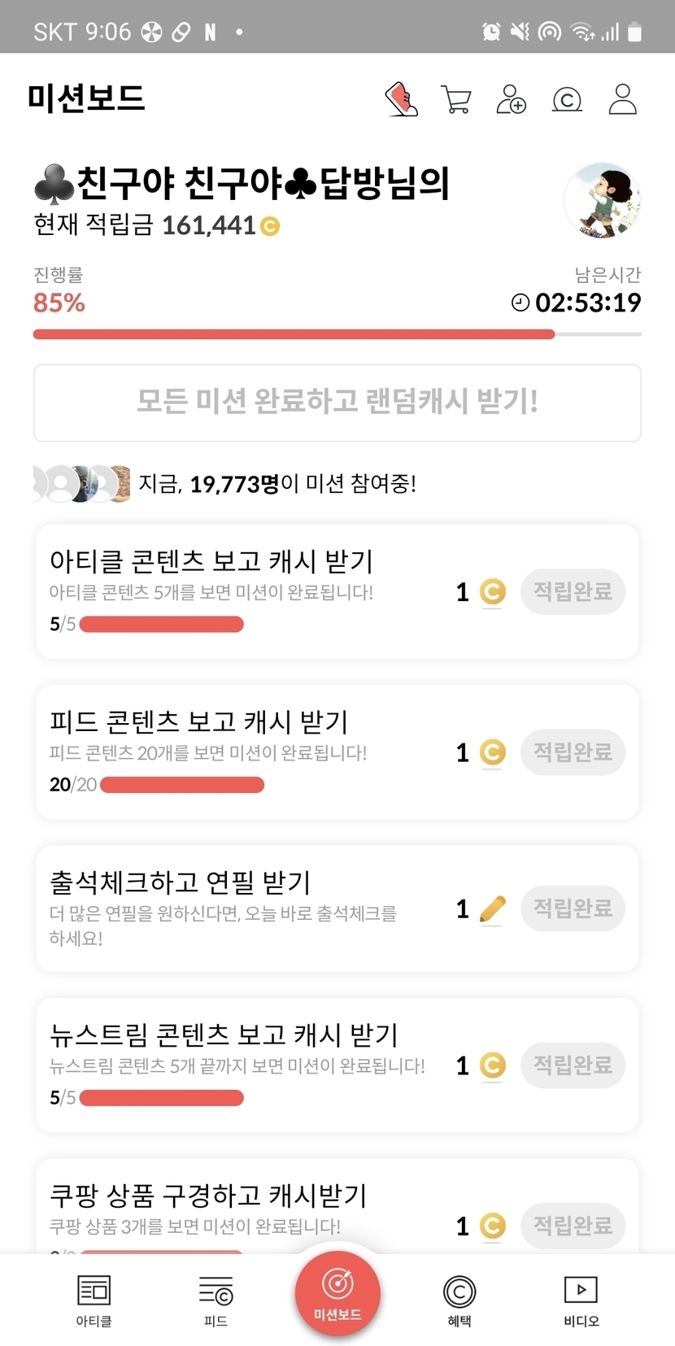The image size is (675, 1346).
Task: Tap the overall 85% progress bar
Action: [337, 333]
